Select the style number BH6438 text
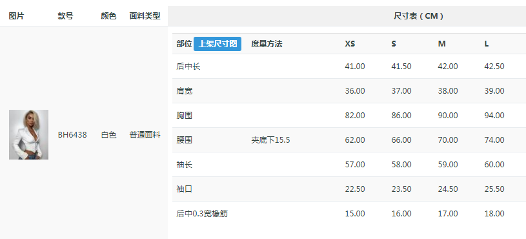 (x=72, y=135)
